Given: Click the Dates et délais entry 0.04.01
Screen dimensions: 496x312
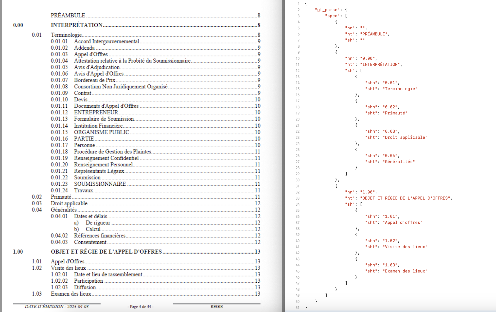Looking at the screenshot, I should pos(91,216).
